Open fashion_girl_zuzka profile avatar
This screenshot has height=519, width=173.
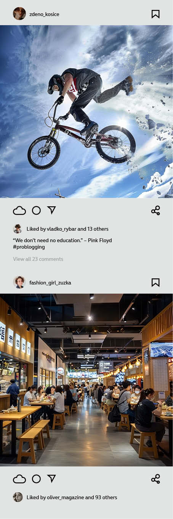tap(19, 282)
